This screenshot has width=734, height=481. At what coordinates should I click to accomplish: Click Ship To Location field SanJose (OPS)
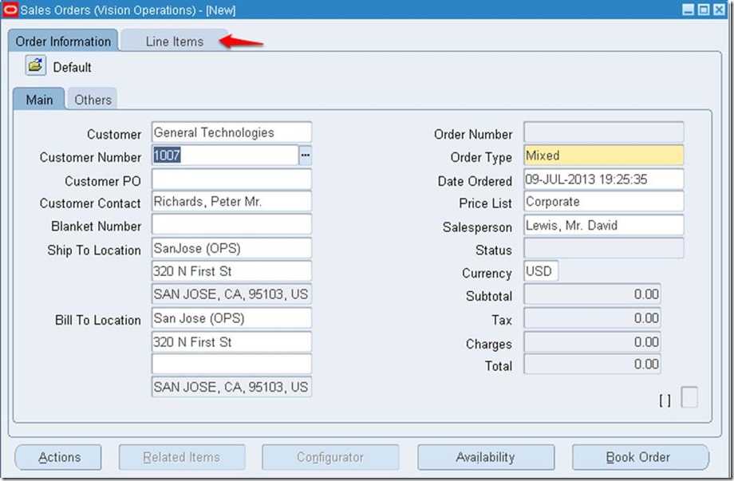pyautogui.click(x=231, y=248)
